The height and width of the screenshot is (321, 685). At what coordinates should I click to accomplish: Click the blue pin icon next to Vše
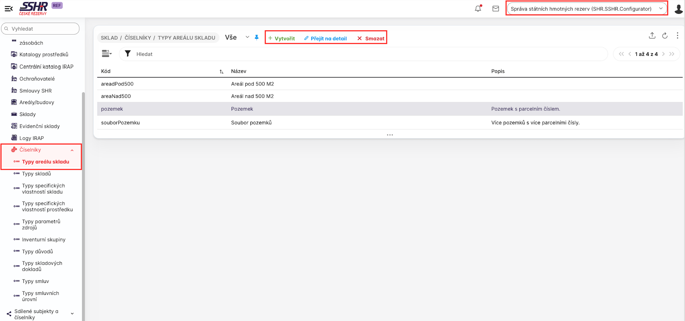pyautogui.click(x=257, y=37)
